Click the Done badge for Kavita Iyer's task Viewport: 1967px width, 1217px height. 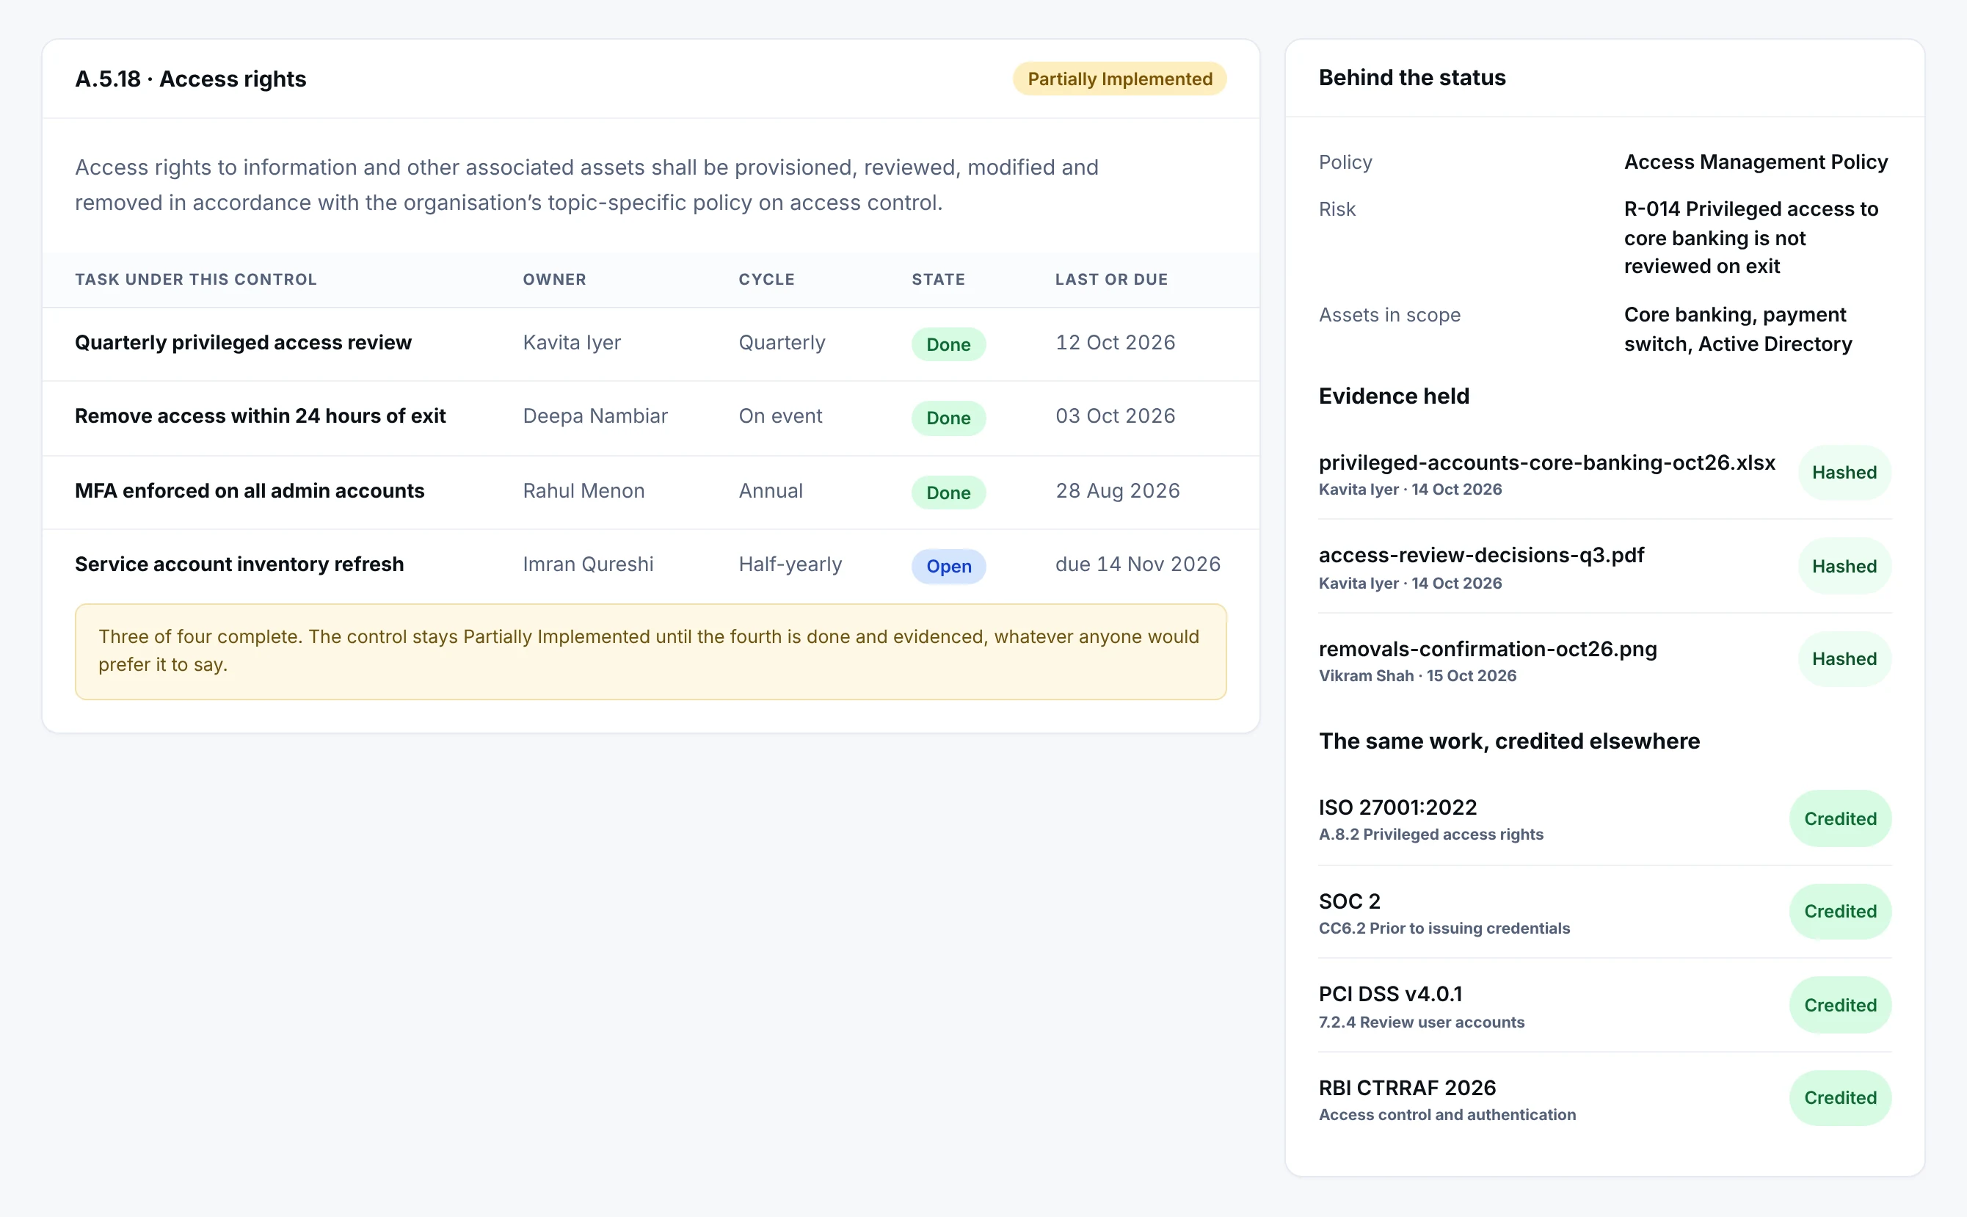[x=948, y=344]
